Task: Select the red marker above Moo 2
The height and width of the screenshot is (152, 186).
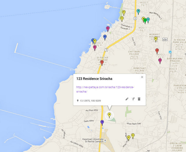Action: click(x=157, y=51)
